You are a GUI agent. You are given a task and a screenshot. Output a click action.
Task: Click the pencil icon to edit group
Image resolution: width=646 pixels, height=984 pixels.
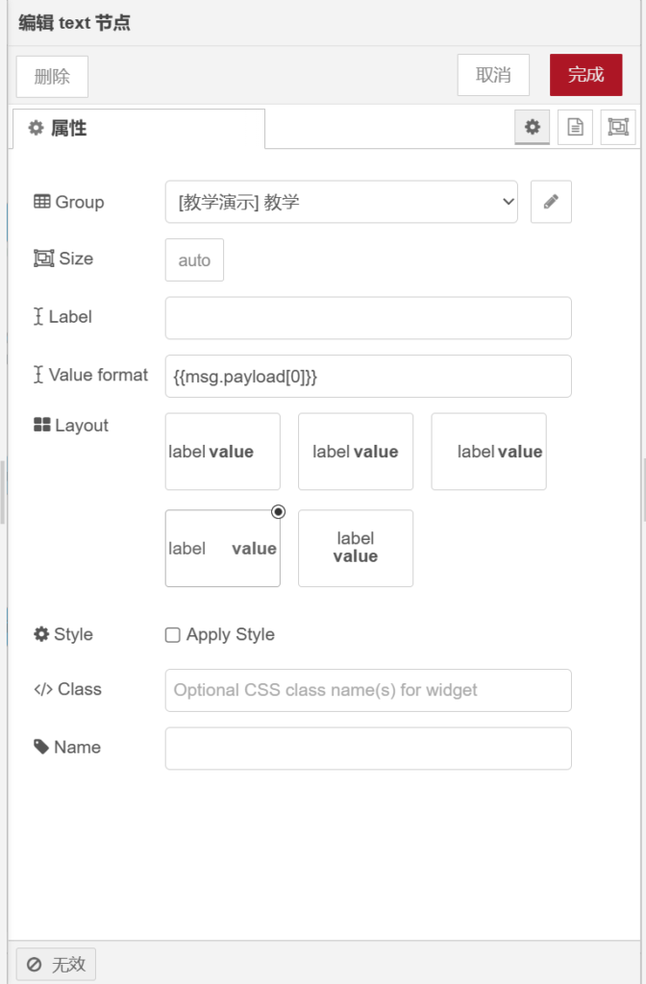(x=551, y=202)
